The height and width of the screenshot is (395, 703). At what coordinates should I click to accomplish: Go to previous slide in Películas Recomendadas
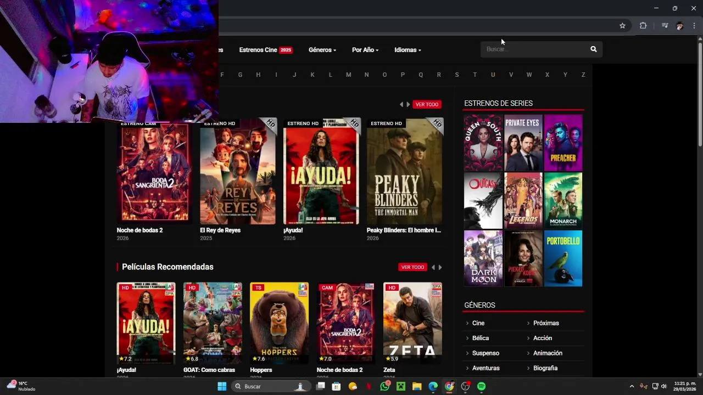433,267
